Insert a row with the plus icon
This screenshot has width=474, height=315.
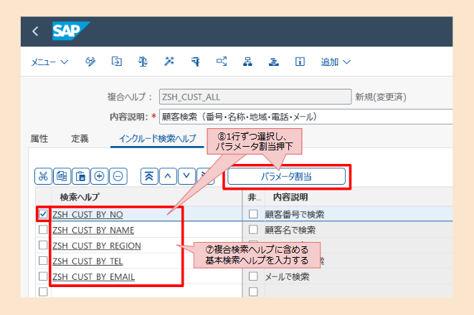(99, 175)
